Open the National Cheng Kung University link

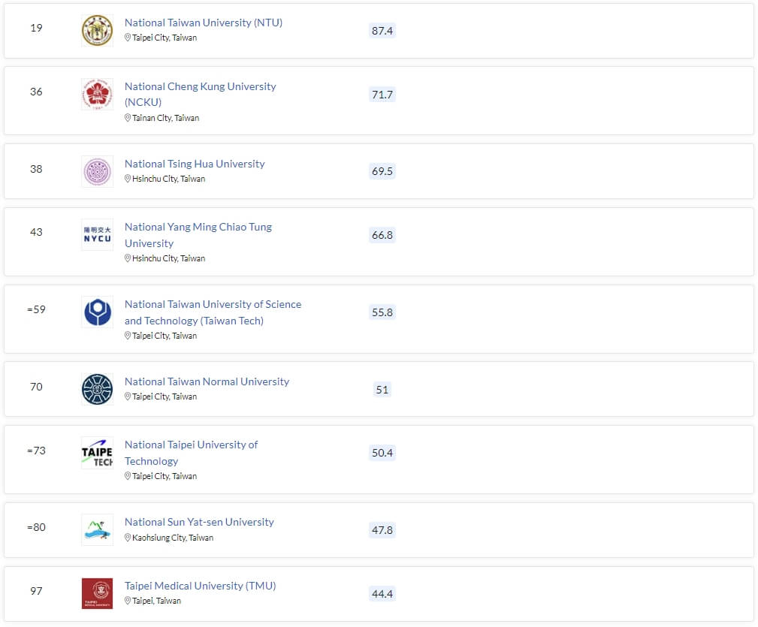(x=200, y=86)
